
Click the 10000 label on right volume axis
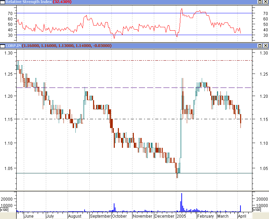pos(262,206)
